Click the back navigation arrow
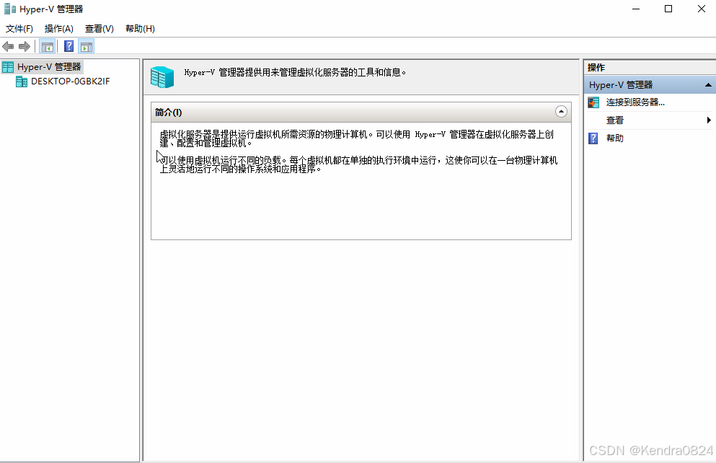Viewport: 716px width, 463px height. pos(8,45)
